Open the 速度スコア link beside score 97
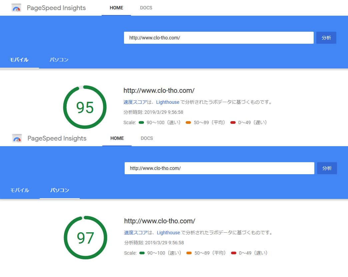The image size is (348, 277). (x=136, y=233)
